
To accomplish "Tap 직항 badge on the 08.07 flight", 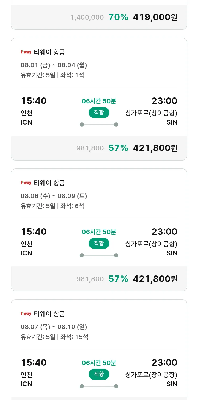I will (99, 374).
